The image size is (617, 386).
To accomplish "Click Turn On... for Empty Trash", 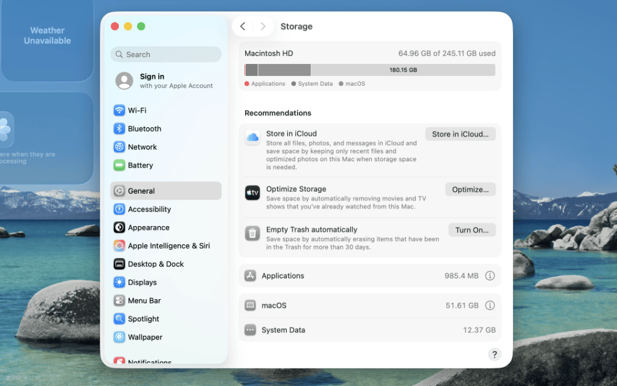I will click(472, 230).
